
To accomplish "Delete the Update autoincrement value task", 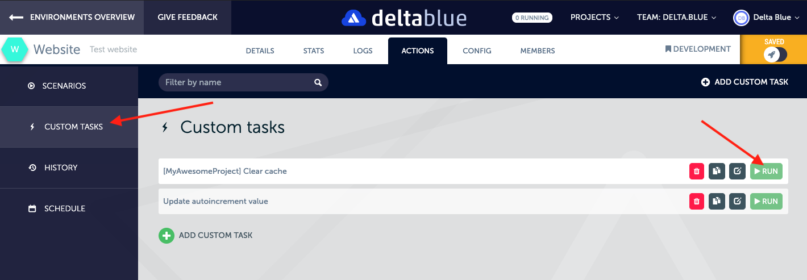I will 696,201.
